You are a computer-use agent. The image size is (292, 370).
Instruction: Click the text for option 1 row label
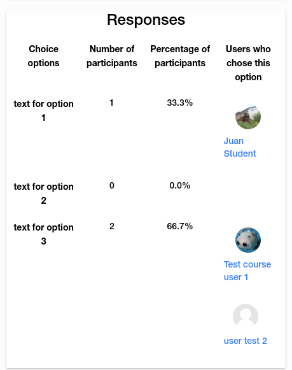44,111
